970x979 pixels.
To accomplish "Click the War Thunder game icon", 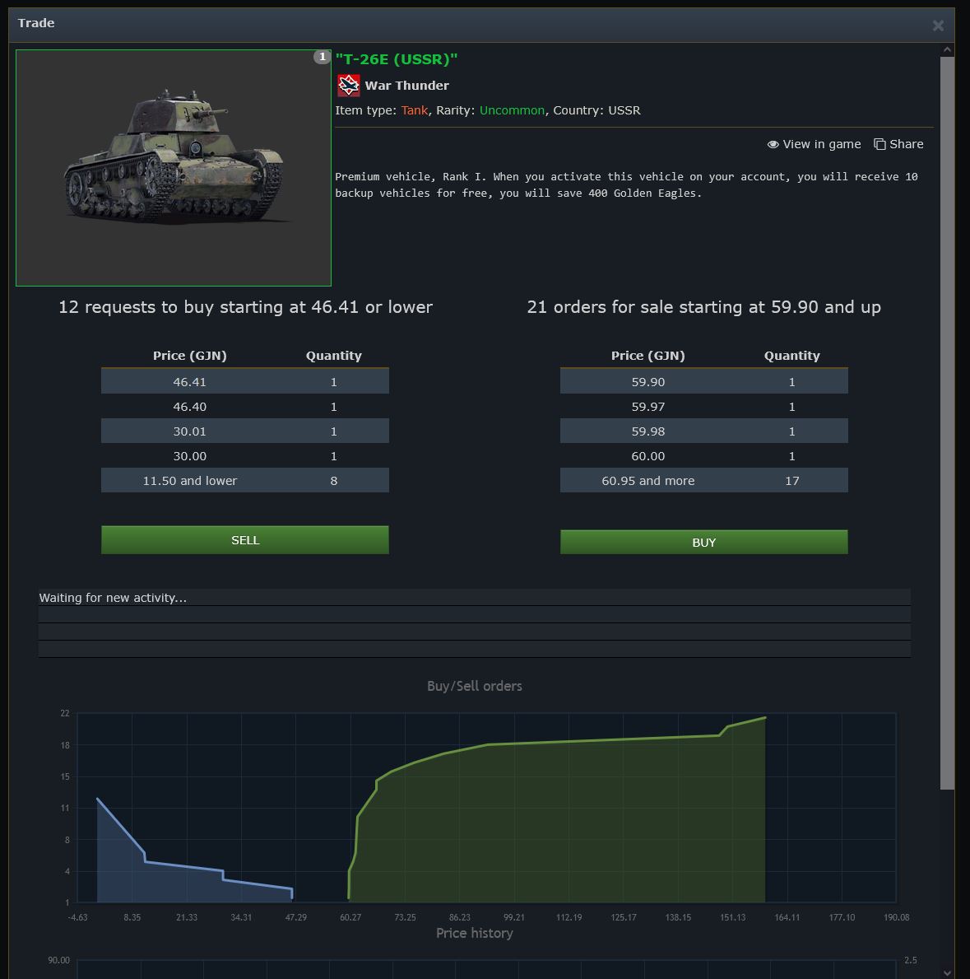I will (348, 86).
